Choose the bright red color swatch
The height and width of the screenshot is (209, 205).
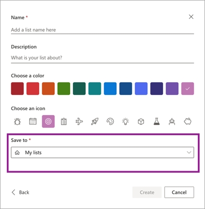(x=33, y=89)
